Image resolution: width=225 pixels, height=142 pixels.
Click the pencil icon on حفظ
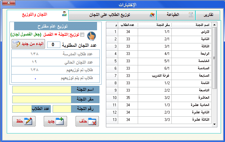(28, 121)
